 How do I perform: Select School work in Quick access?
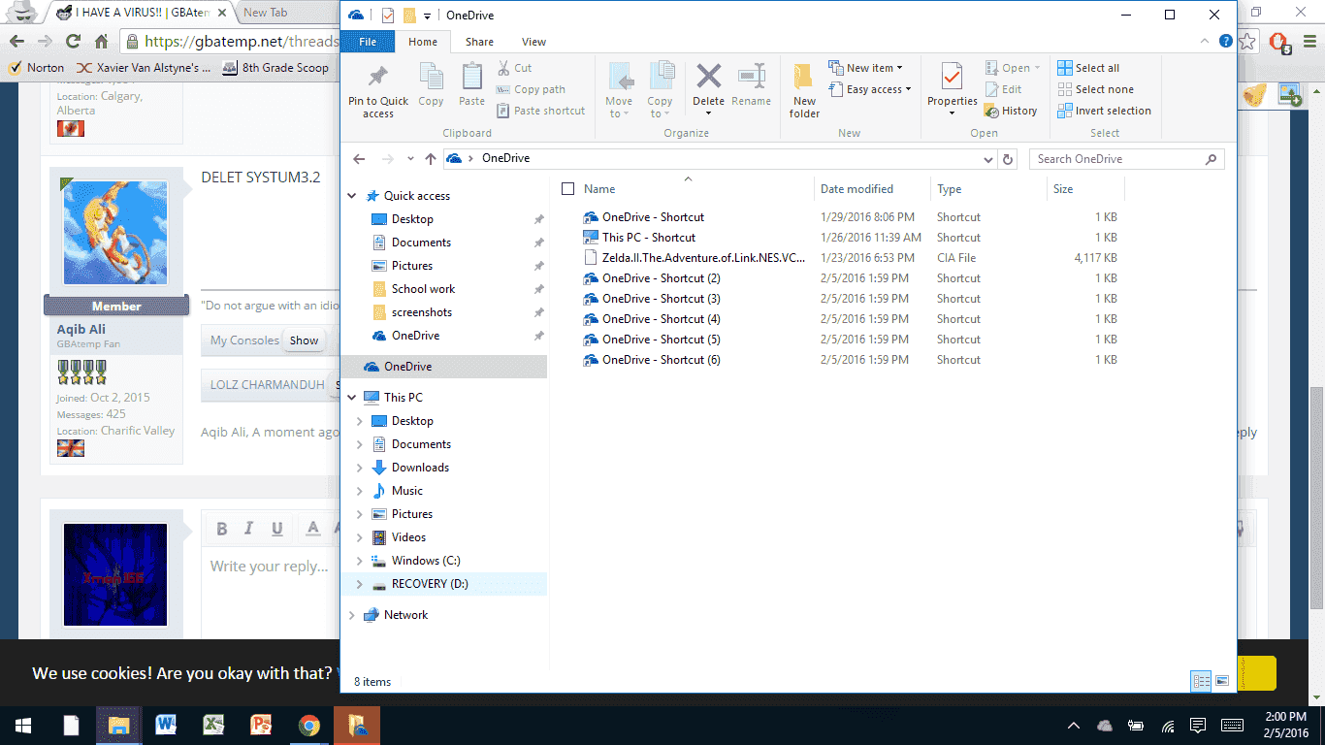[x=423, y=289]
